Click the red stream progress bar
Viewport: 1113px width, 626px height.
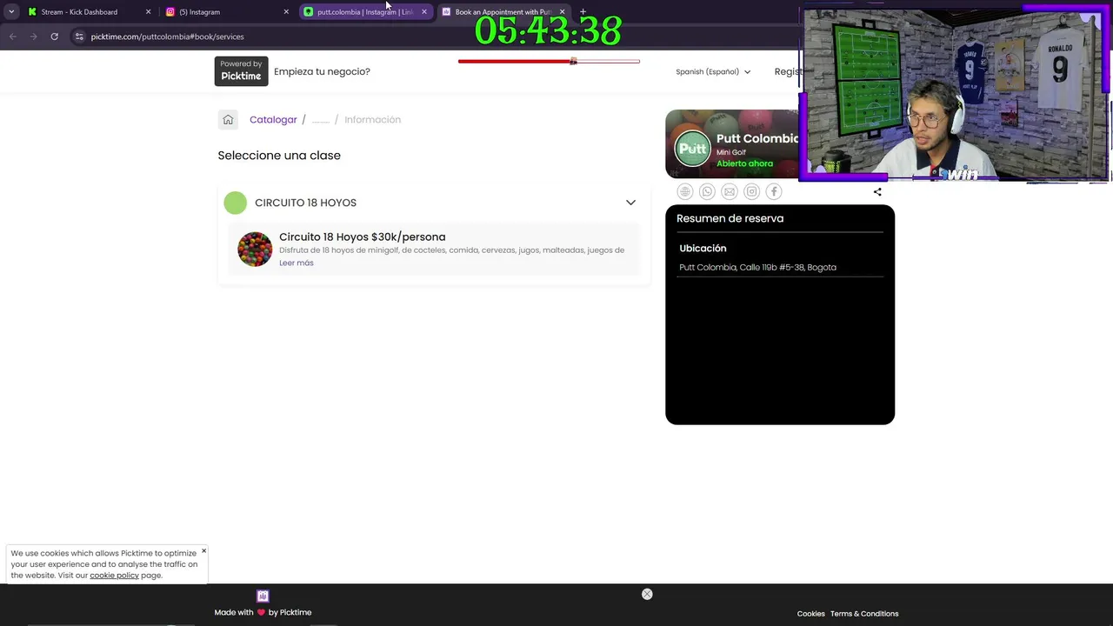(549, 61)
